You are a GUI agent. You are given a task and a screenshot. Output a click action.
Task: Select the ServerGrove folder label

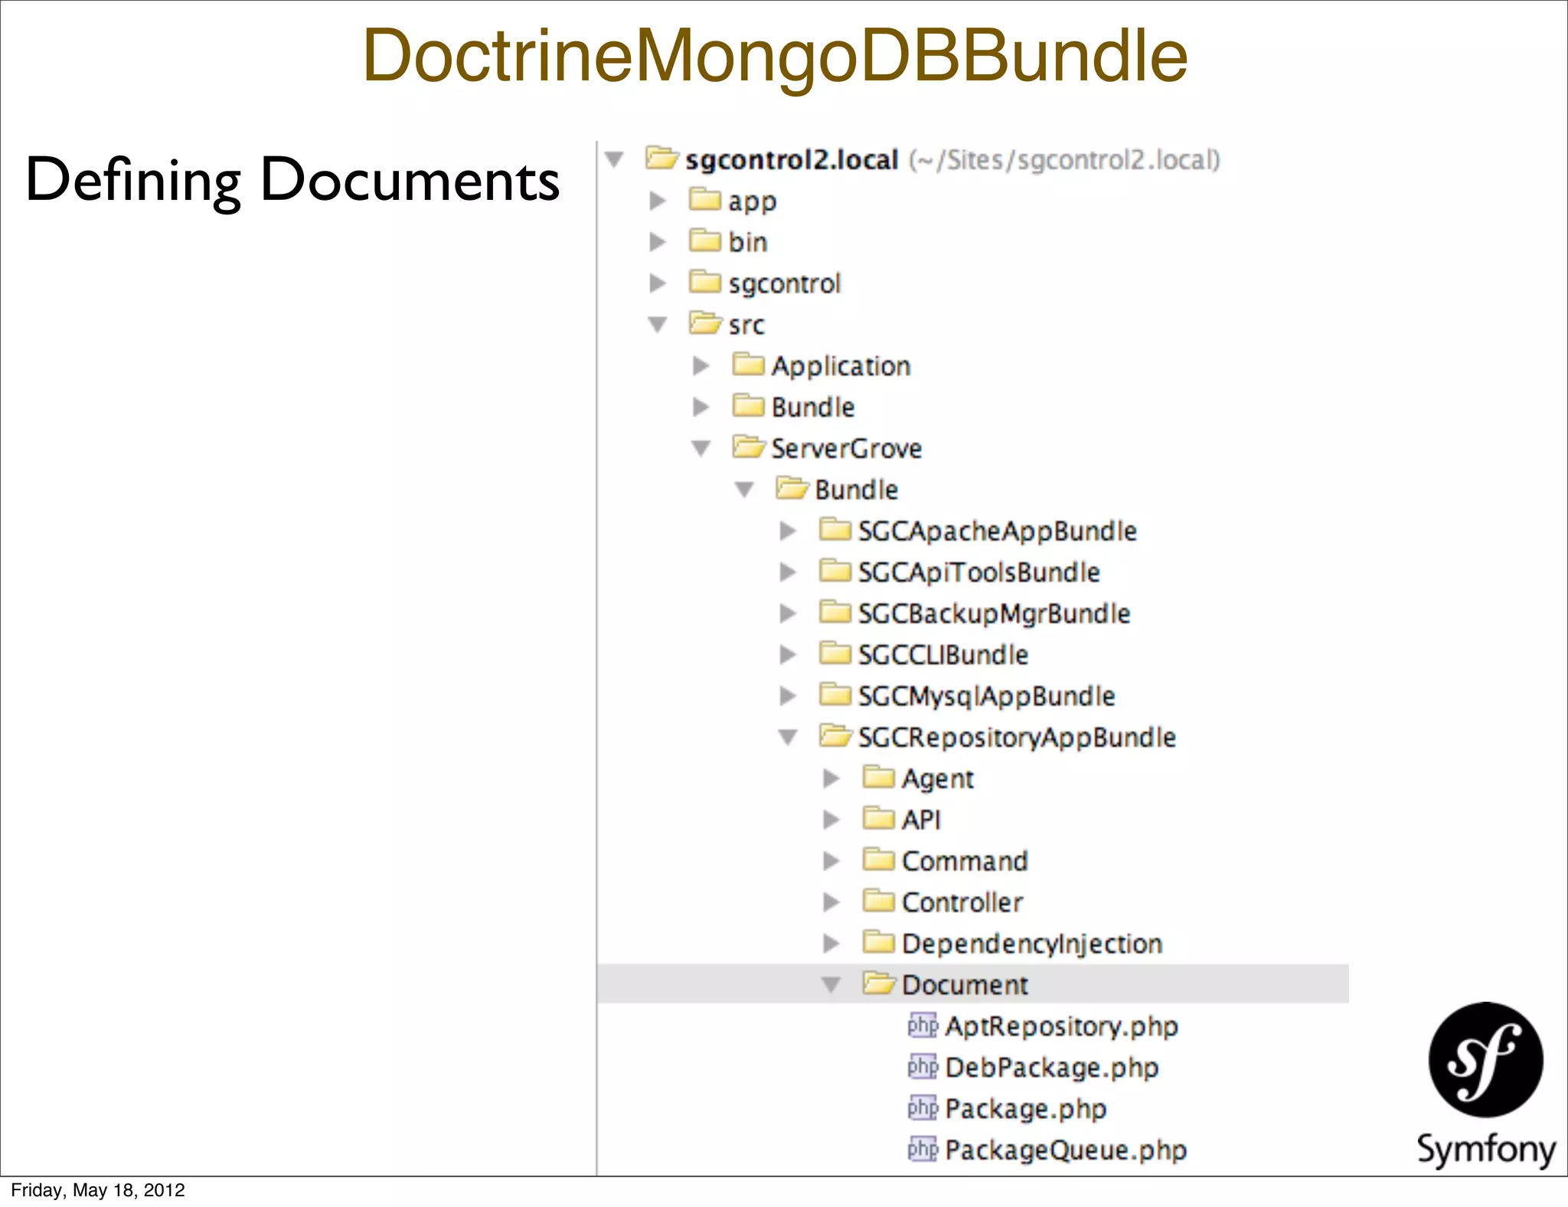point(846,449)
